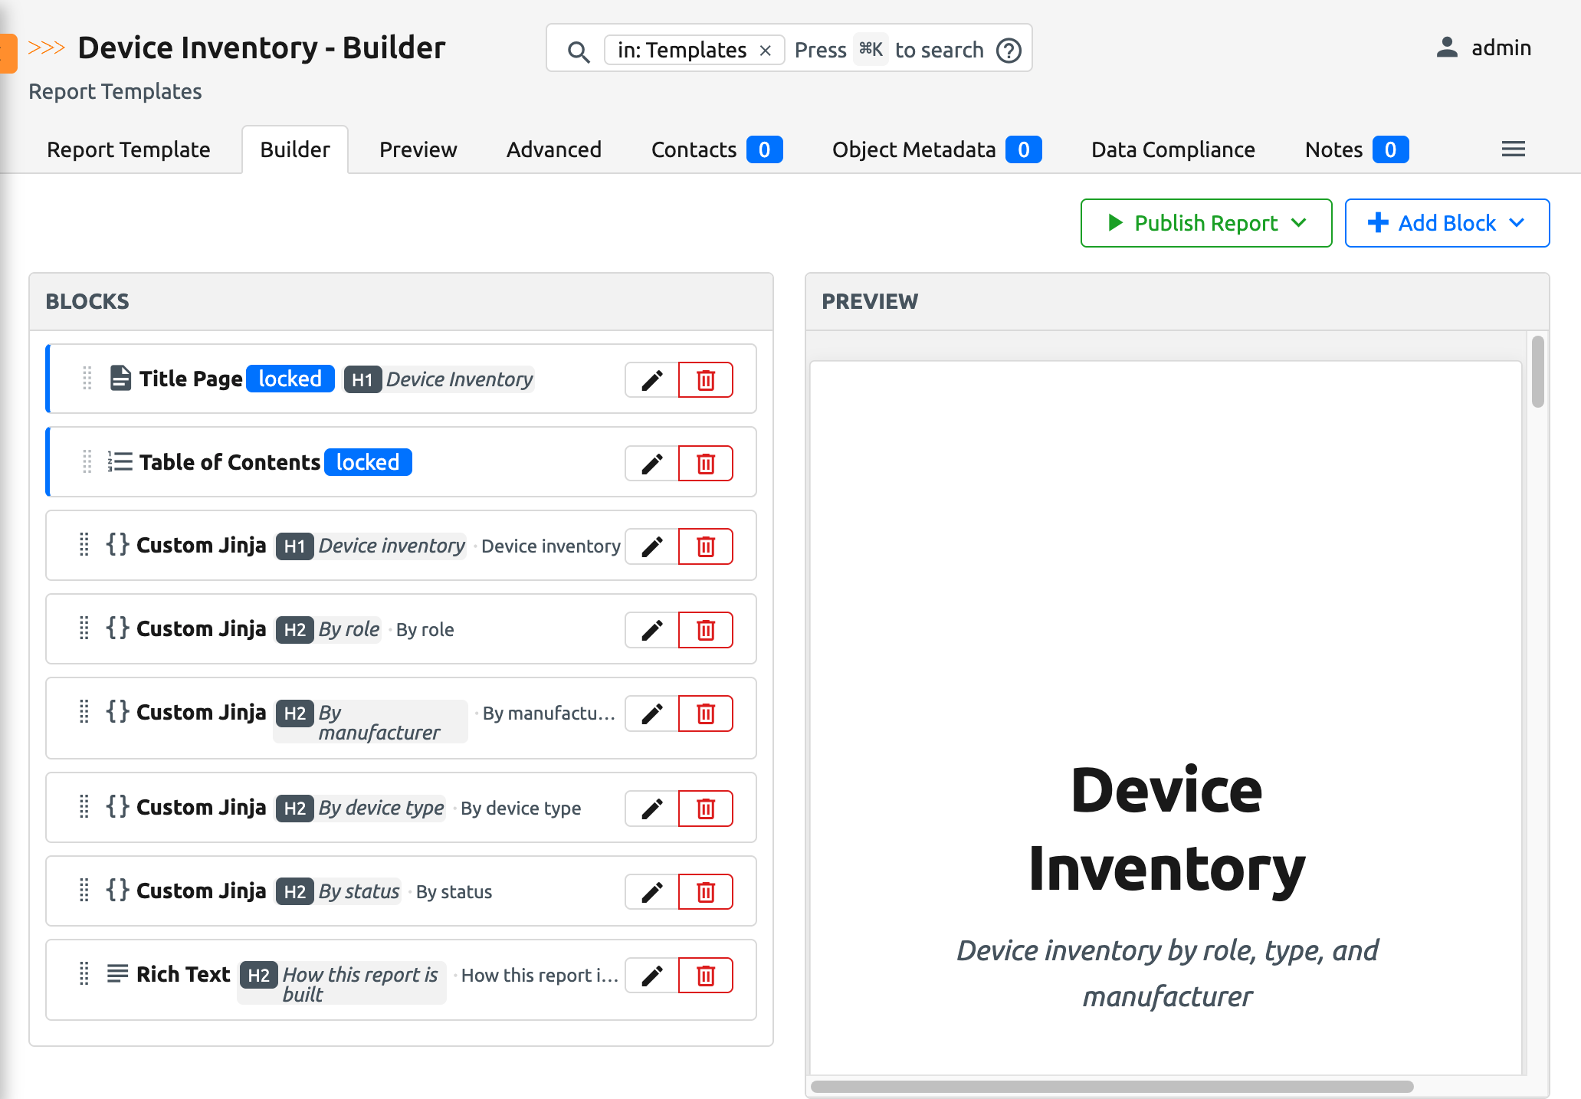Edit the By manufacturer Custom Jinja block
The image size is (1581, 1099).
pyautogui.click(x=651, y=714)
